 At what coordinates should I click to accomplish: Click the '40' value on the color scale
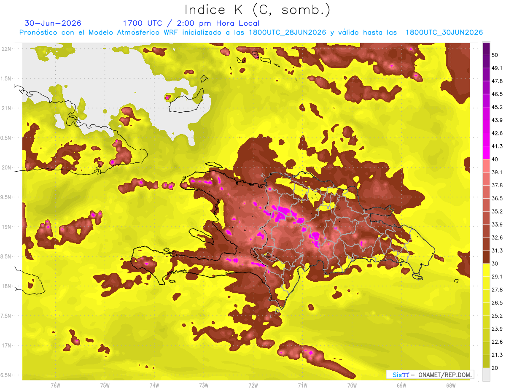point(495,159)
